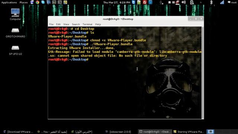Open the terminal Search menu
The height and width of the screenshot is (134, 238).
76,24
